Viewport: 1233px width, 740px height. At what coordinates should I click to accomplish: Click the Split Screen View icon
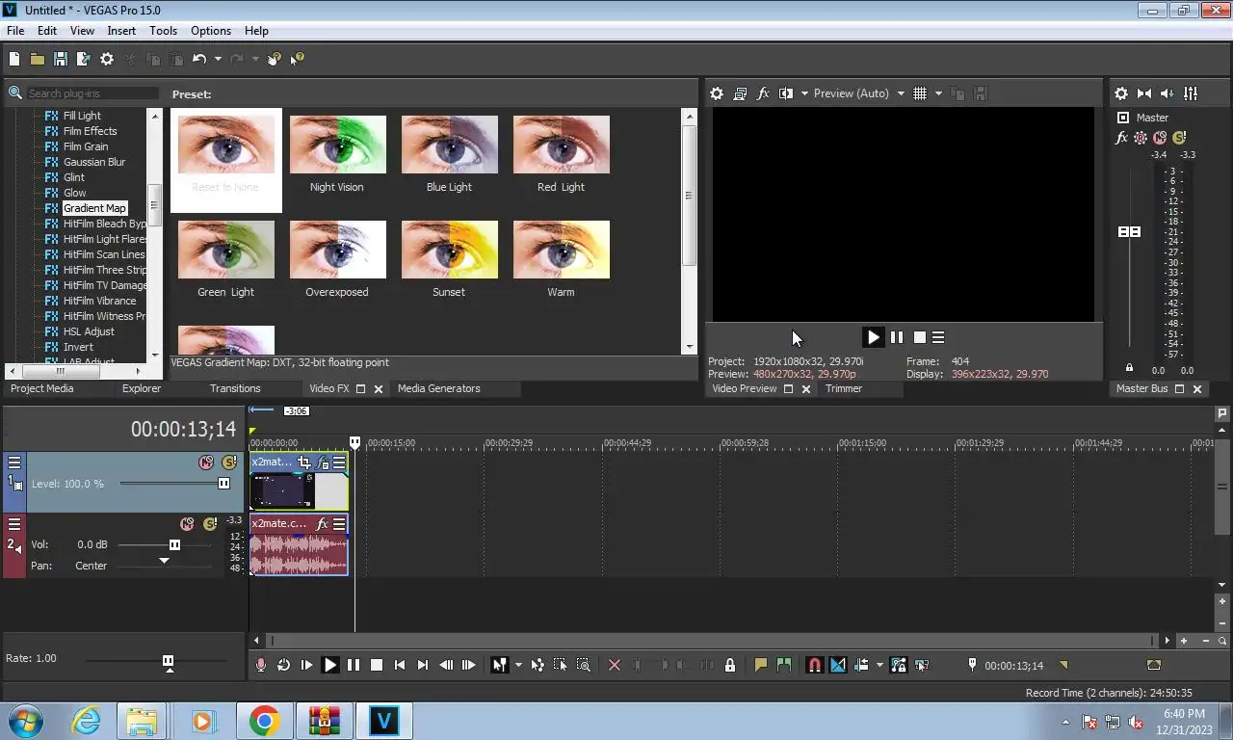[x=786, y=93]
